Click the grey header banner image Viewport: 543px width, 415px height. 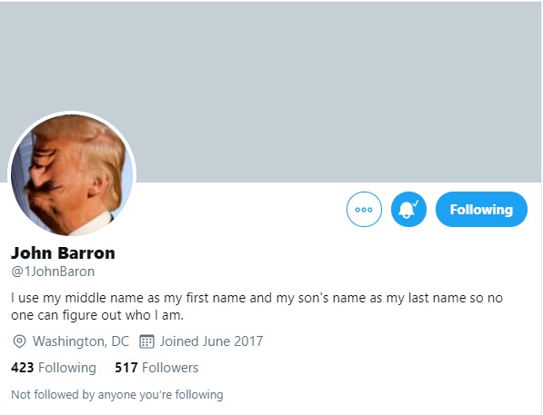coord(271,92)
